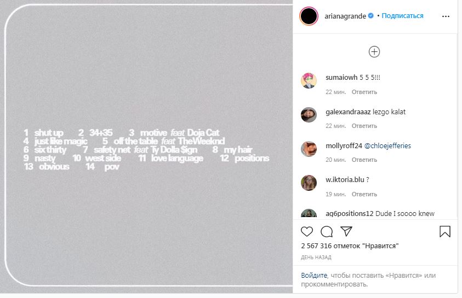Open mollyroff24's profile avatar
462x298 pixels.
pyautogui.click(x=309, y=149)
